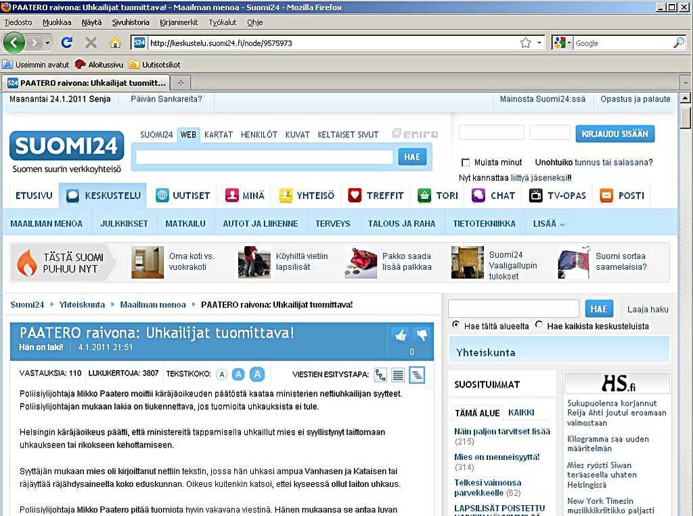This screenshot has width=693, height=516.
Task: Open the Uutisotsikot bookmark feed
Action: (155, 64)
